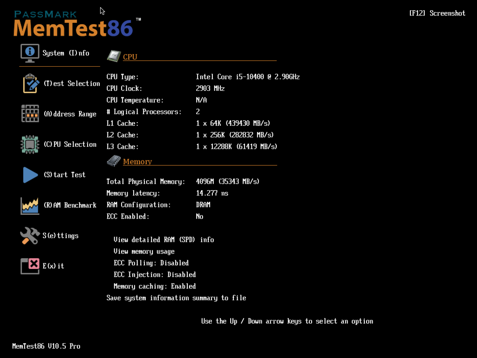Click the CPU Type: label
The image size is (477, 358).
(123, 77)
